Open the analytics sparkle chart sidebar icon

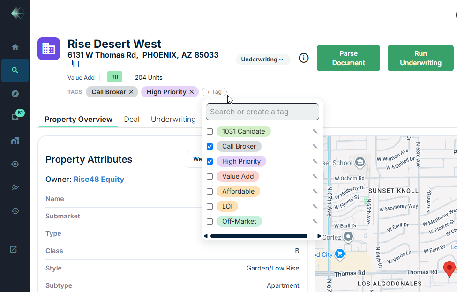(x=15, y=187)
